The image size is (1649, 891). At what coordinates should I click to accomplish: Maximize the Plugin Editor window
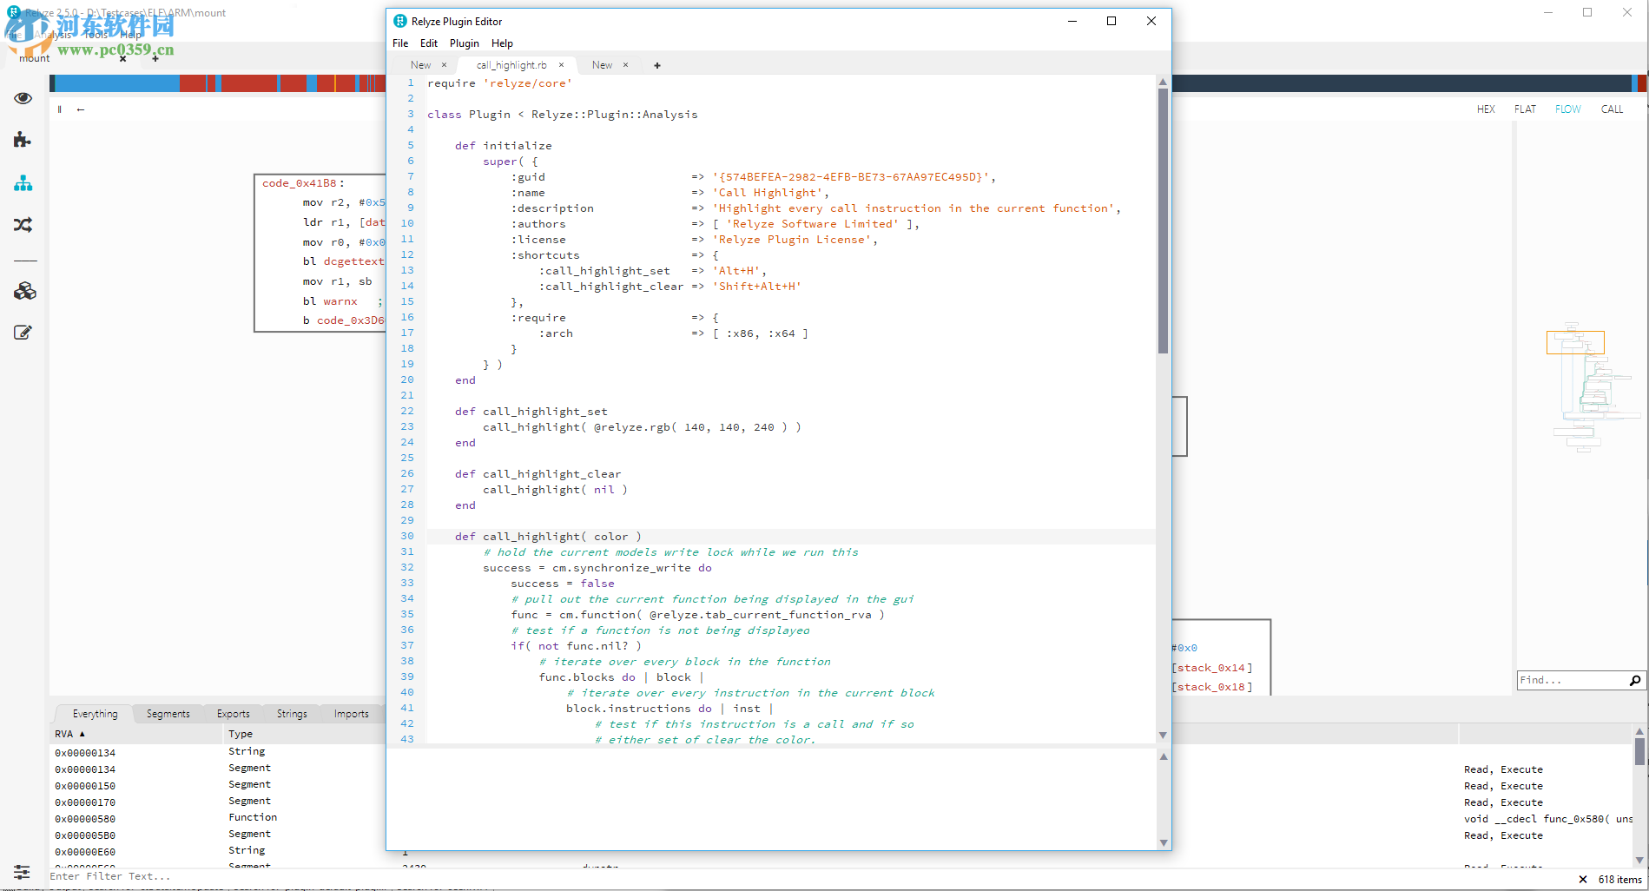tap(1111, 21)
